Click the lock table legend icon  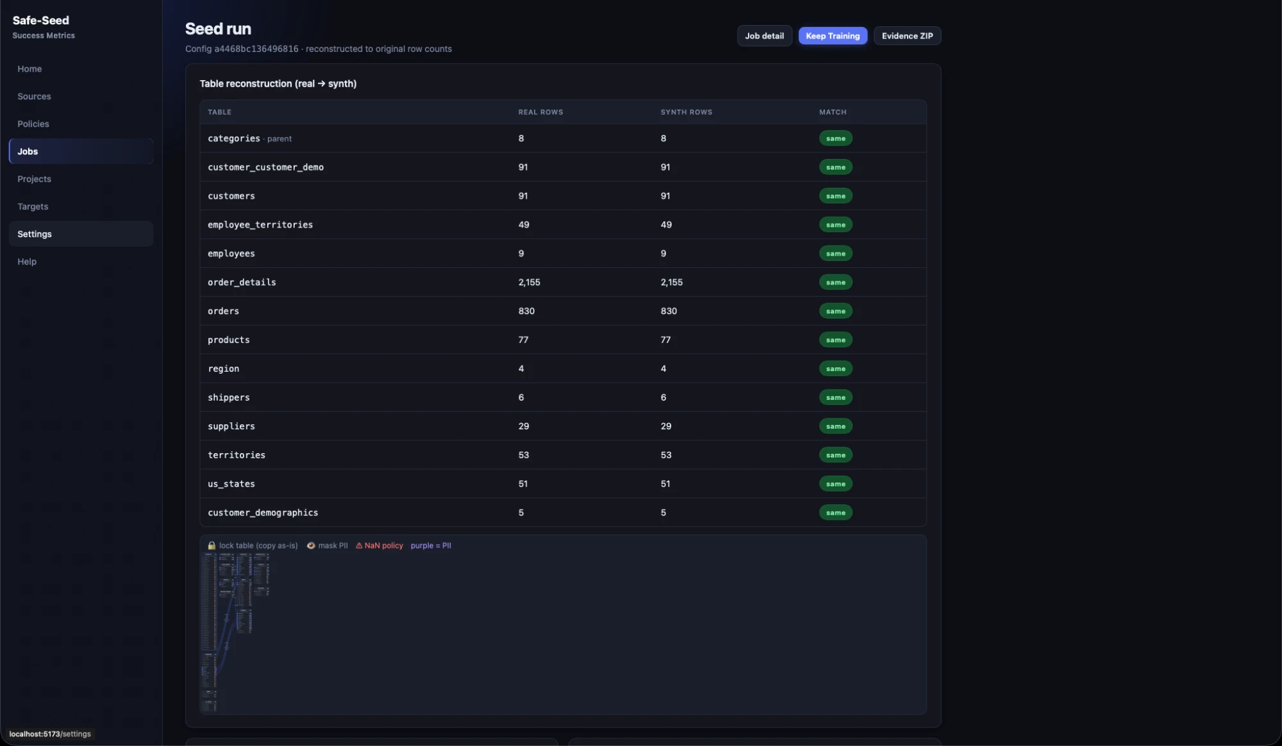(212, 545)
